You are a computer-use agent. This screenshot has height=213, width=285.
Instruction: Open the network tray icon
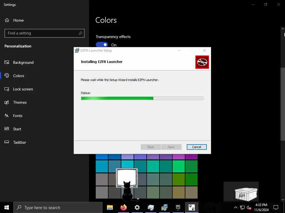[242, 207]
